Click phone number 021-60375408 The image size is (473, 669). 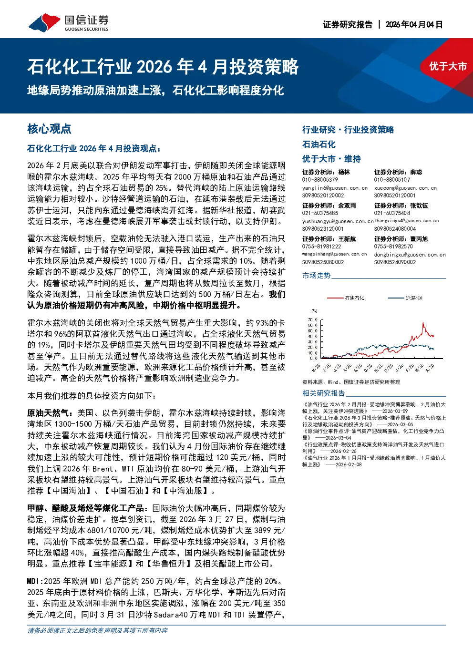point(392,213)
